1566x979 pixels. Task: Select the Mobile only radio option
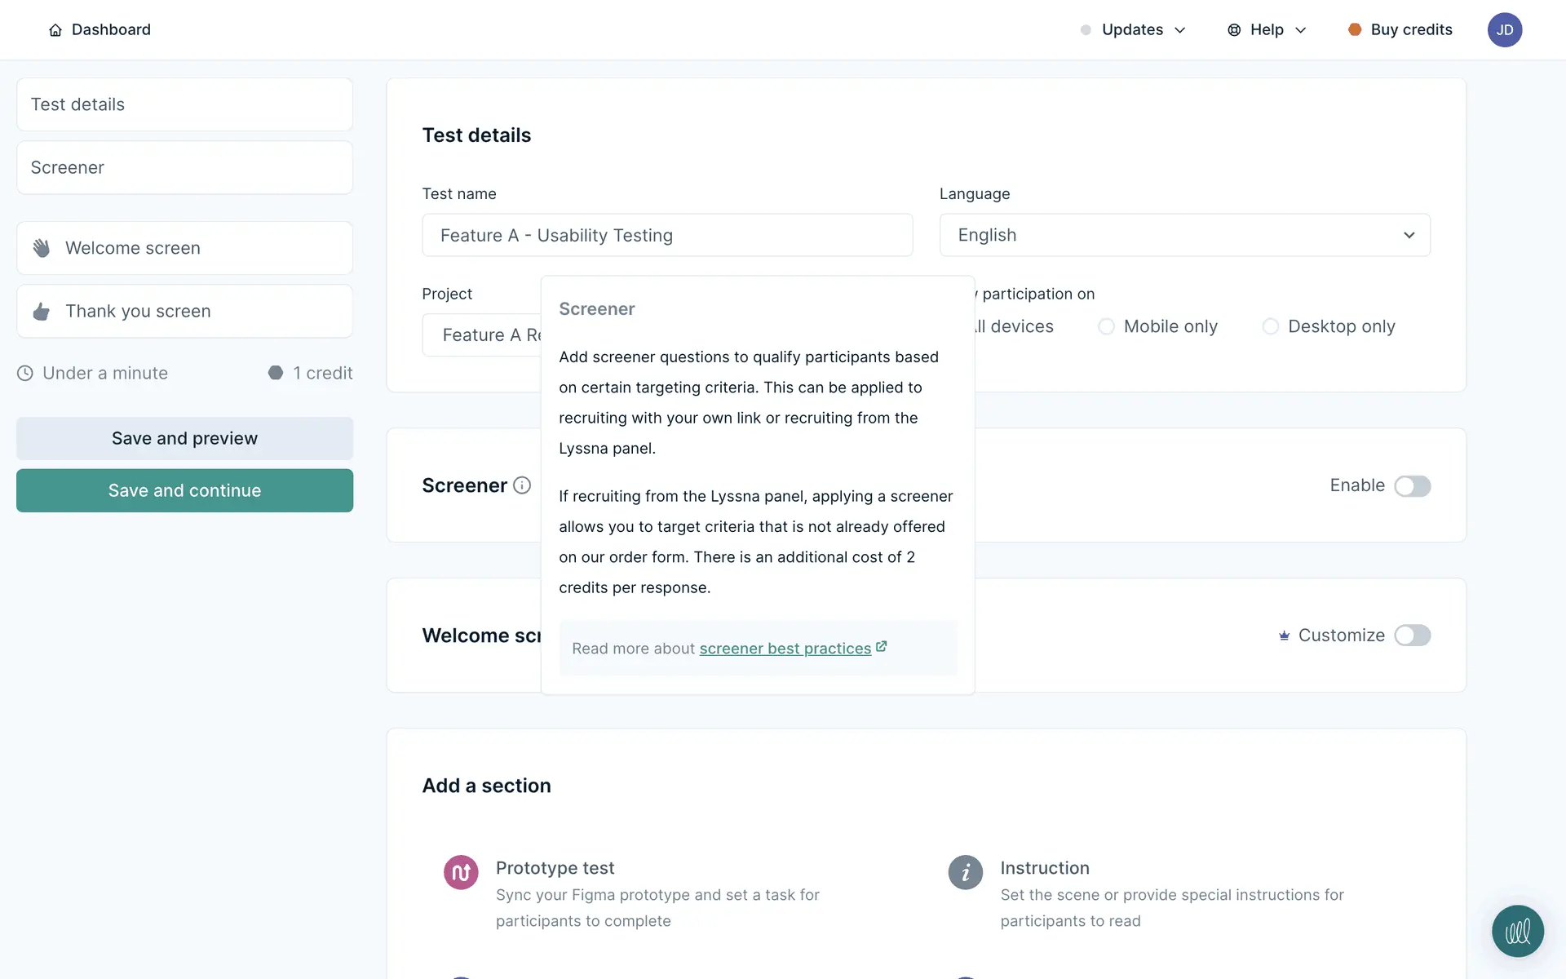pyautogui.click(x=1106, y=326)
